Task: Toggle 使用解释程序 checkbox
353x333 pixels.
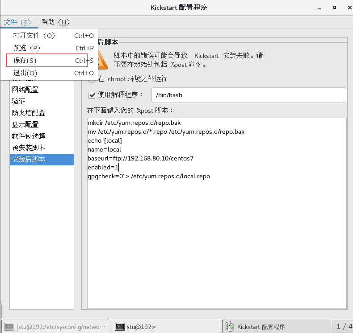Action: tap(92, 95)
